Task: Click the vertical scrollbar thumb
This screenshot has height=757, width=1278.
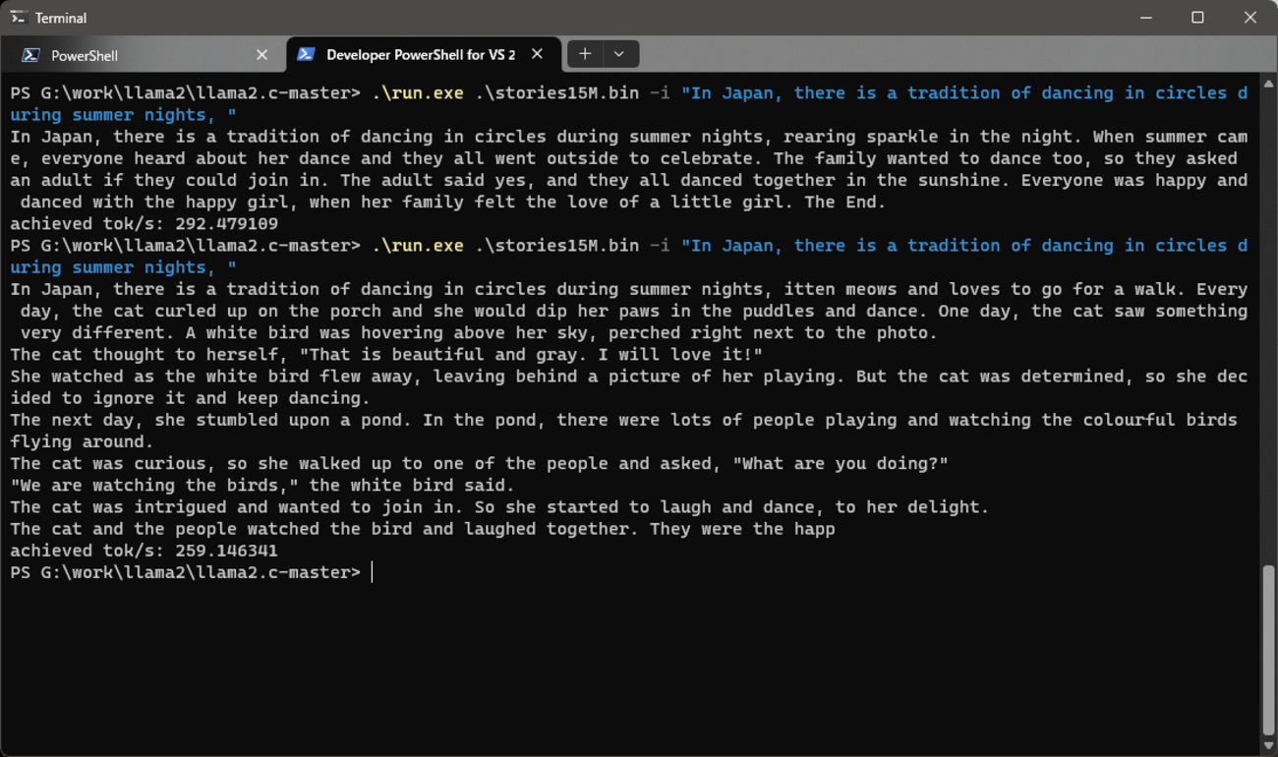Action: [1268, 649]
